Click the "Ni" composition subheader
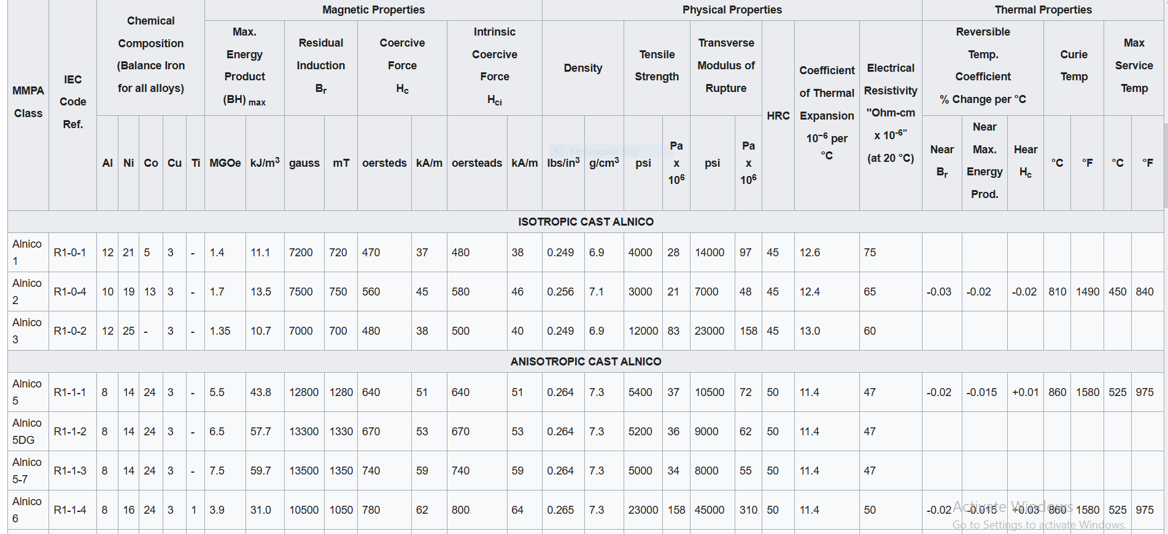Image resolution: width=1168 pixels, height=534 pixels. tap(128, 163)
